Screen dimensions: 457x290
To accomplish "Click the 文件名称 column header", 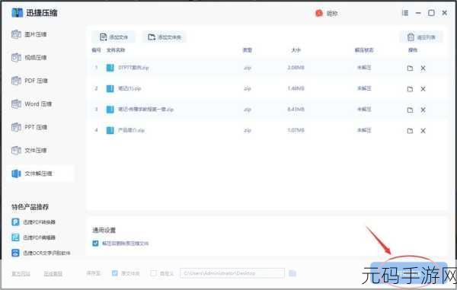I will (x=116, y=50).
